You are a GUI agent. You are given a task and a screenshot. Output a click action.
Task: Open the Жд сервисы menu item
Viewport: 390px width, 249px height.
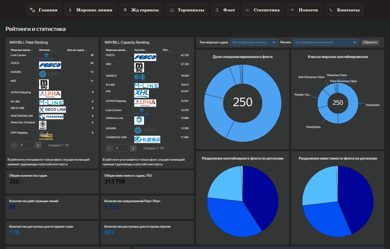tap(141, 10)
